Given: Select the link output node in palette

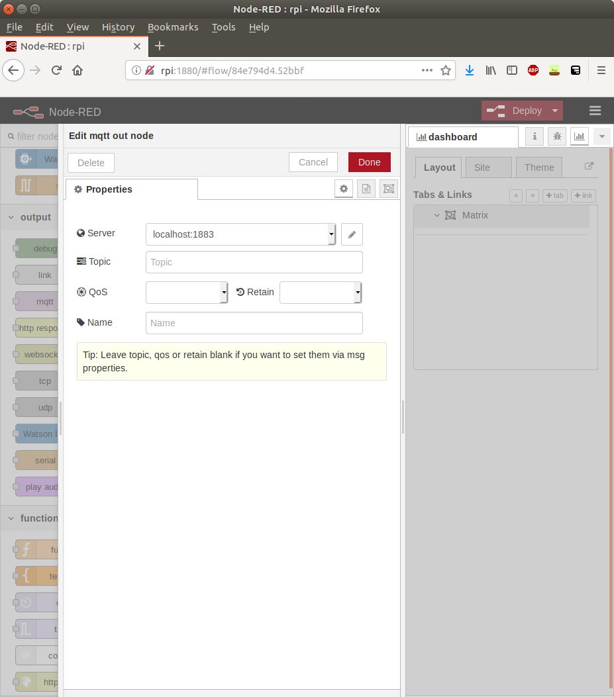Looking at the screenshot, I should point(37,275).
